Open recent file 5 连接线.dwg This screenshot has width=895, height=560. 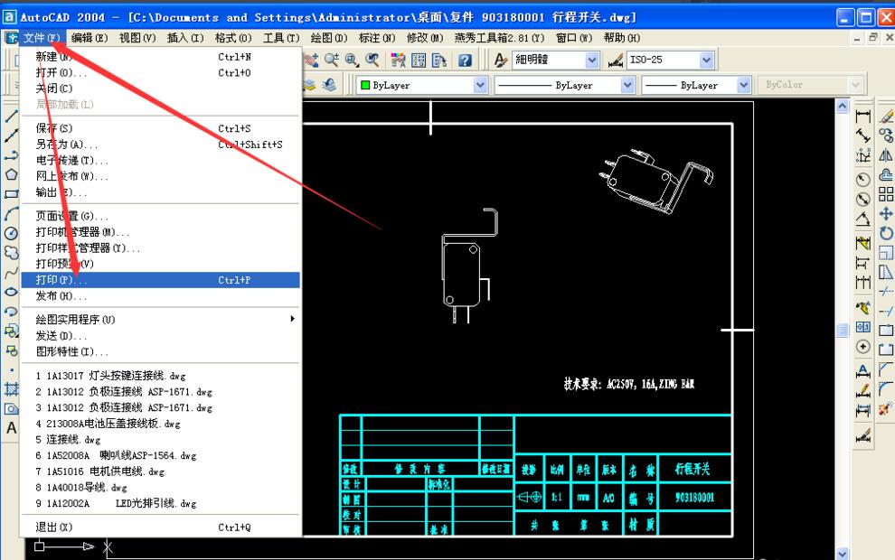pos(160,440)
